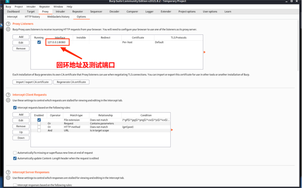Open gear options for Intercept Client Requests
The image size is (302, 188).
pyautogui.click(x=8, y=100)
